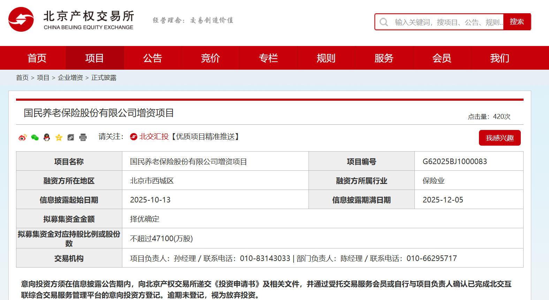Click the magnifier icon in the search box
Viewport: 549px width, 300px height.
[384, 22]
